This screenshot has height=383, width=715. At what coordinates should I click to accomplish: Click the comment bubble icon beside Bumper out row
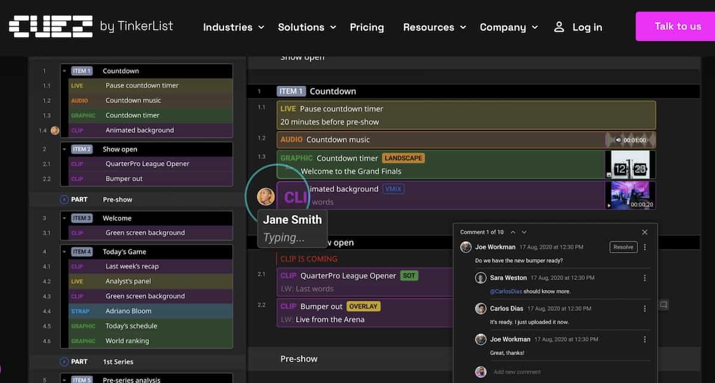(x=663, y=305)
